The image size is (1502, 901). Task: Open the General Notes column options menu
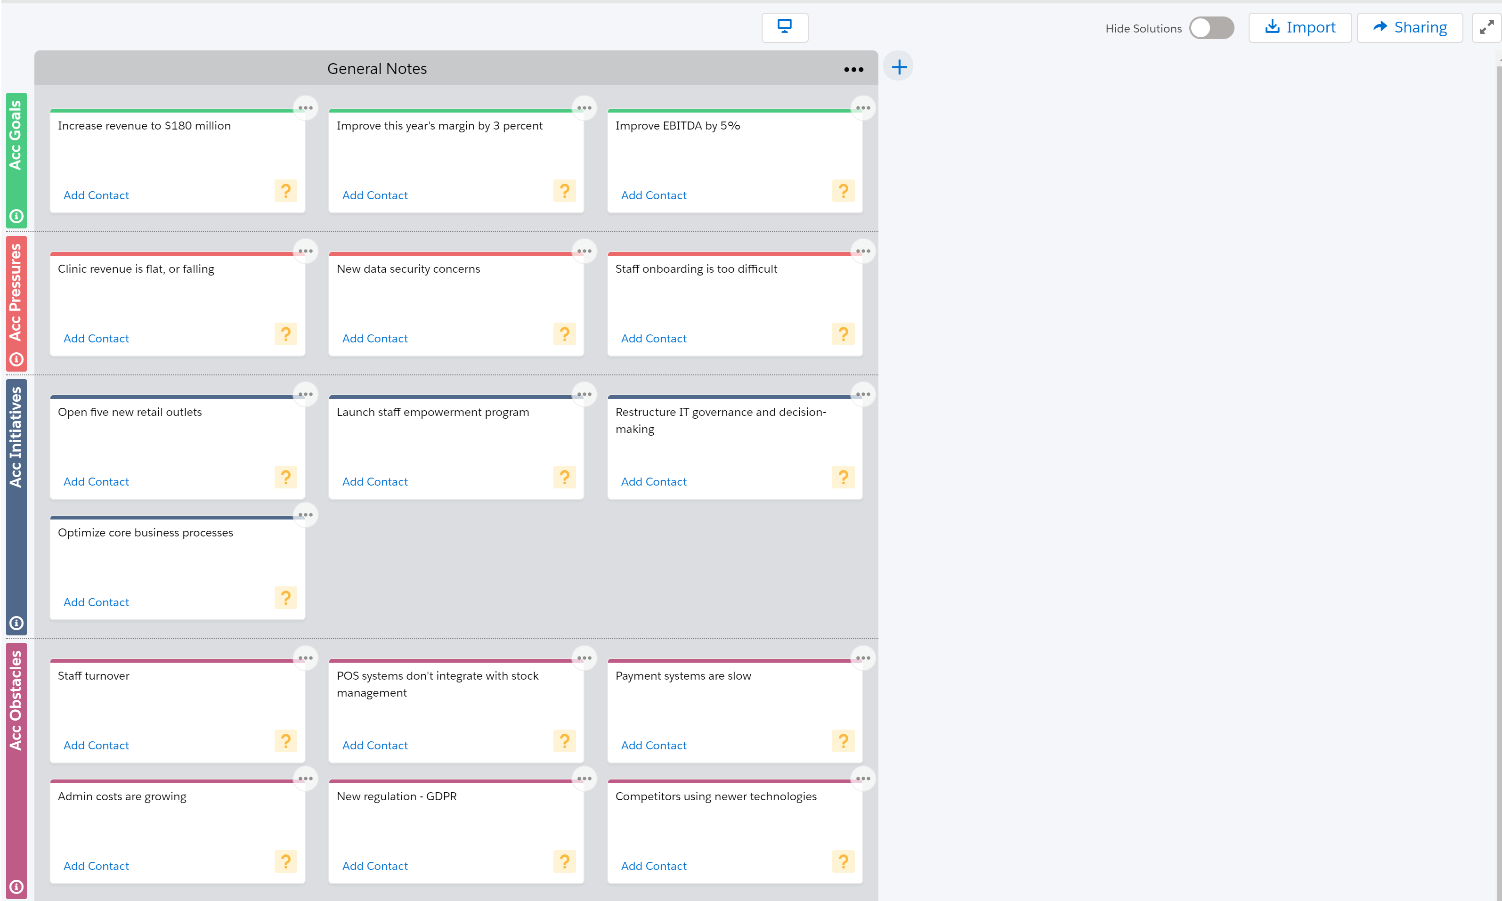853,69
